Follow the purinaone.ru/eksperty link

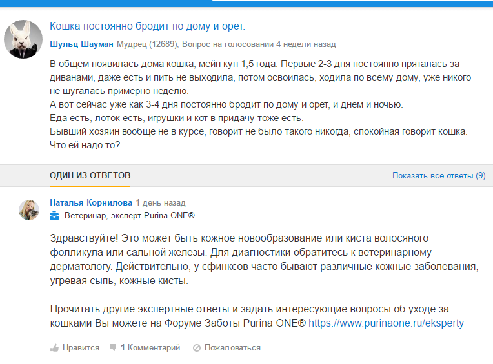386,323
